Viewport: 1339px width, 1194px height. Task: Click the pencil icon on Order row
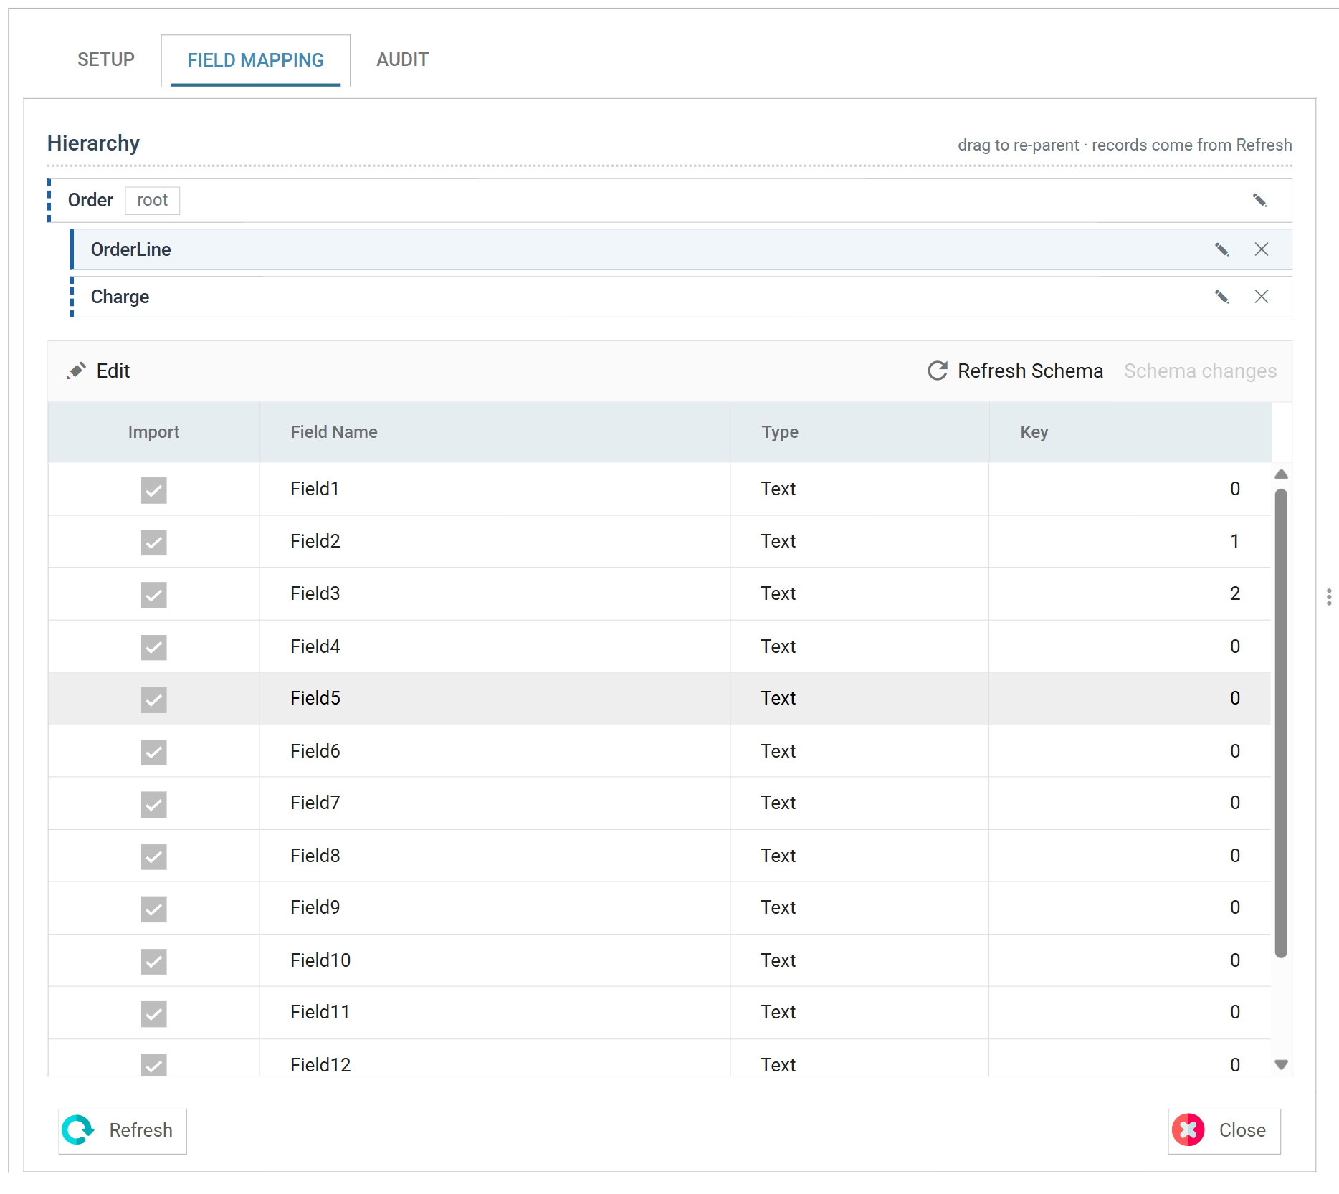(1259, 200)
